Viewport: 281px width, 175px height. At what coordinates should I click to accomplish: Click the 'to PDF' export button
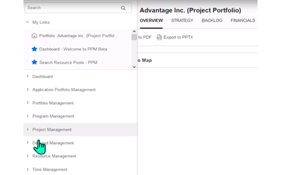coord(145,37)
